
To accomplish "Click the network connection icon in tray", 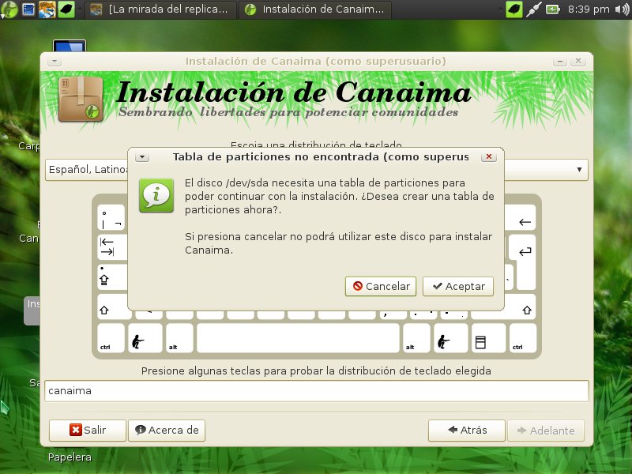I will pos(534,9).
